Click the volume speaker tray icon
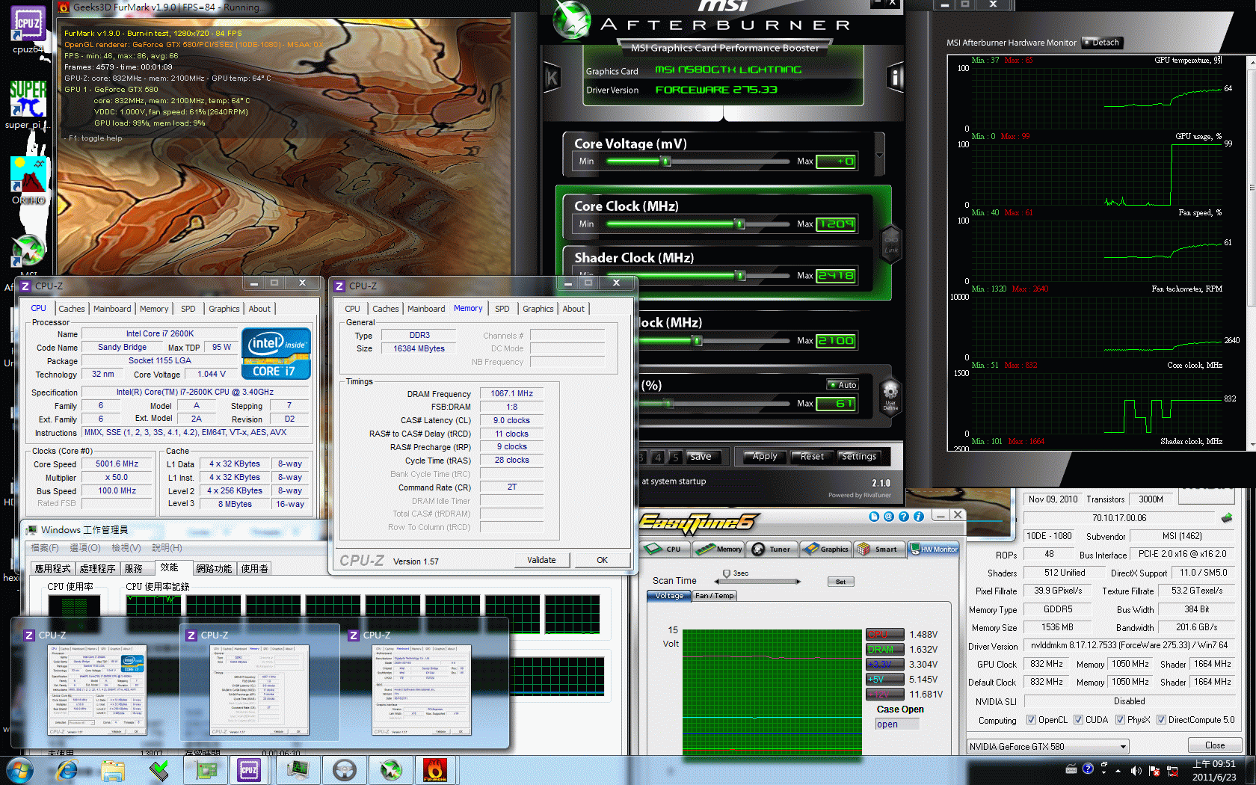Image resolution: width=1256 pixels, height=785 pixels. (1136, 771)
